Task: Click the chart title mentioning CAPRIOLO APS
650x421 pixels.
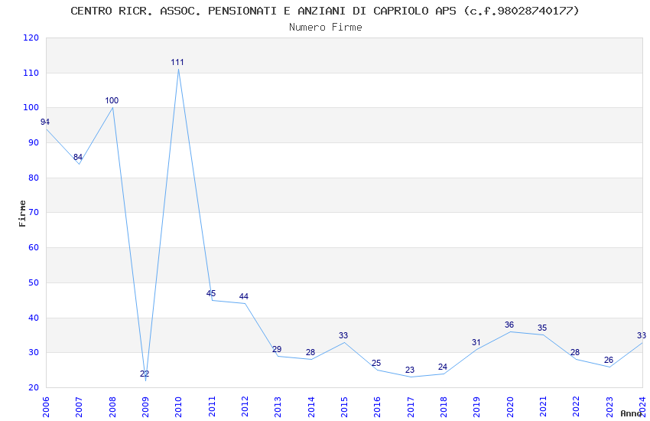Action: click(324, 11)
